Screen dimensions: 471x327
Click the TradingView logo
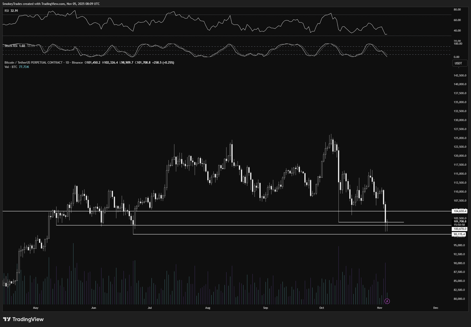pos(24,319)
